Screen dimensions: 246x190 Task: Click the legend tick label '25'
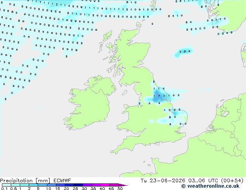(75, 188)
